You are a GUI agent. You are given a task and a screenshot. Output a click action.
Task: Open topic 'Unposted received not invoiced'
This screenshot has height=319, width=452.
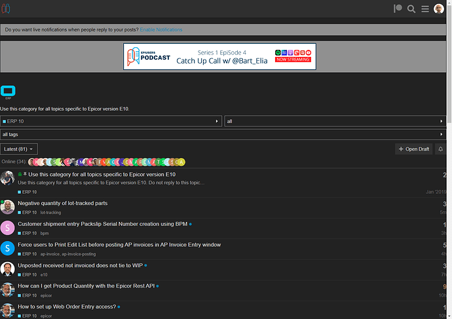80,265
